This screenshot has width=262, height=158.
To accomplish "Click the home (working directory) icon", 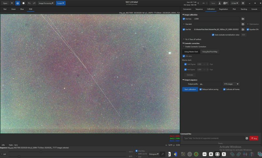I will tap(18, 3).
